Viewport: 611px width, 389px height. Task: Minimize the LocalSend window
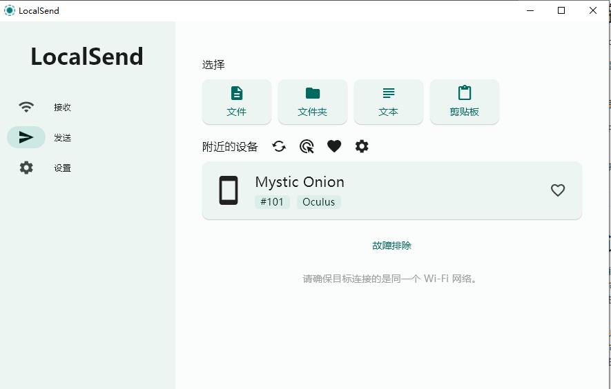[530, 10]
